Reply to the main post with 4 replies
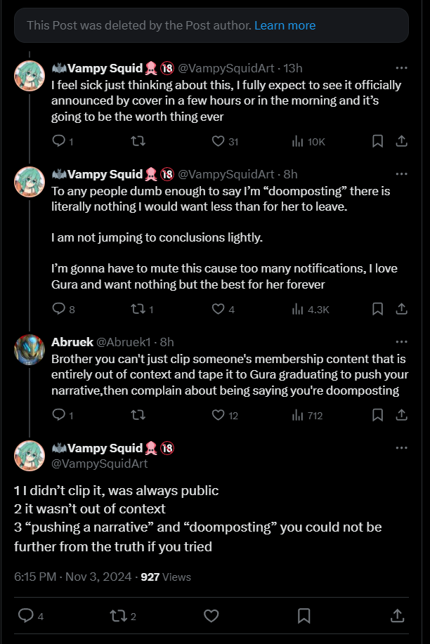The width and height of the screenshot is (430, 644). (x=26, y=616)
